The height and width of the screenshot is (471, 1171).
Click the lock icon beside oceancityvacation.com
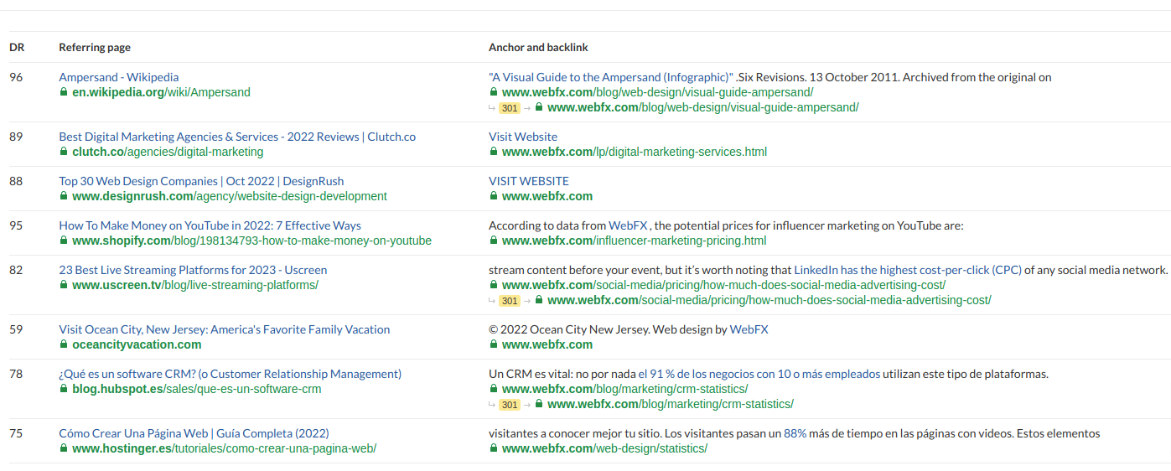[x=63, y=344]
